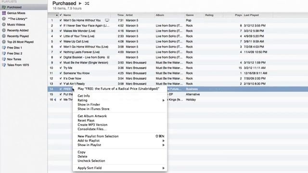The height and width of the screenshot is (173, 308).
Task: Click "Pop" genre of track 1
Action: pos(188,20)
